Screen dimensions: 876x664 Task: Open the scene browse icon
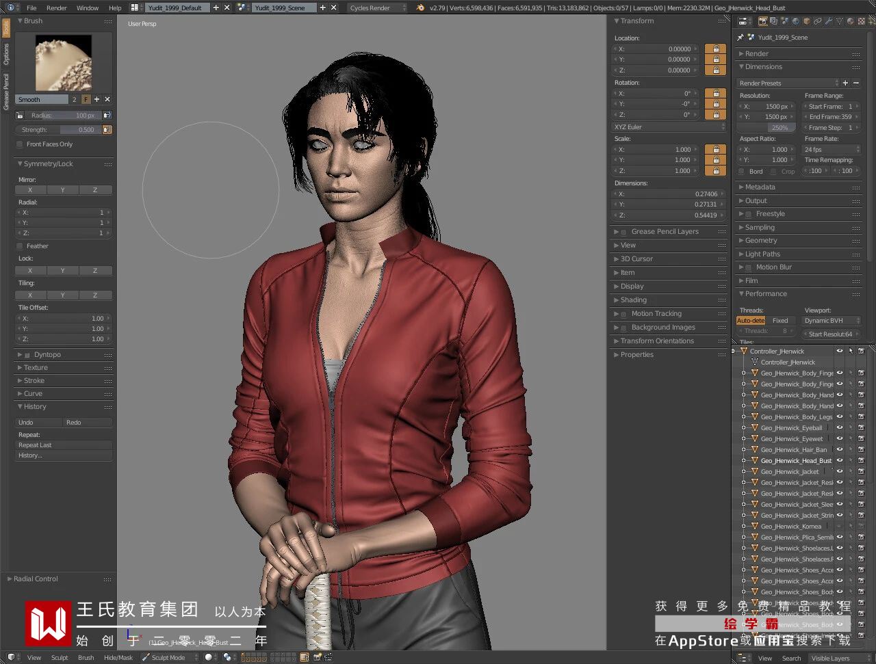243,8
